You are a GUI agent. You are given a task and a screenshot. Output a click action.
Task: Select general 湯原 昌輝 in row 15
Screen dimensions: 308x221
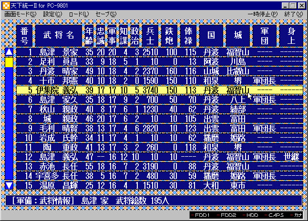(160, 185)
